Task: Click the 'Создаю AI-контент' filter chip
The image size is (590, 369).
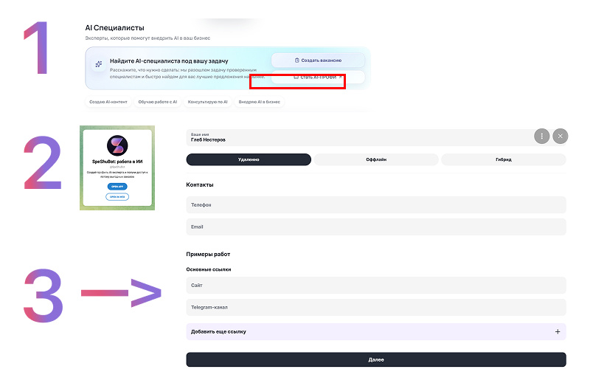Action: 108,102
